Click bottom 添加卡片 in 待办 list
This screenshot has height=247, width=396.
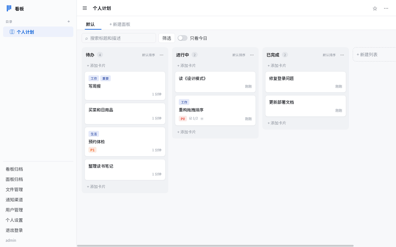click(x=96, y=186)
